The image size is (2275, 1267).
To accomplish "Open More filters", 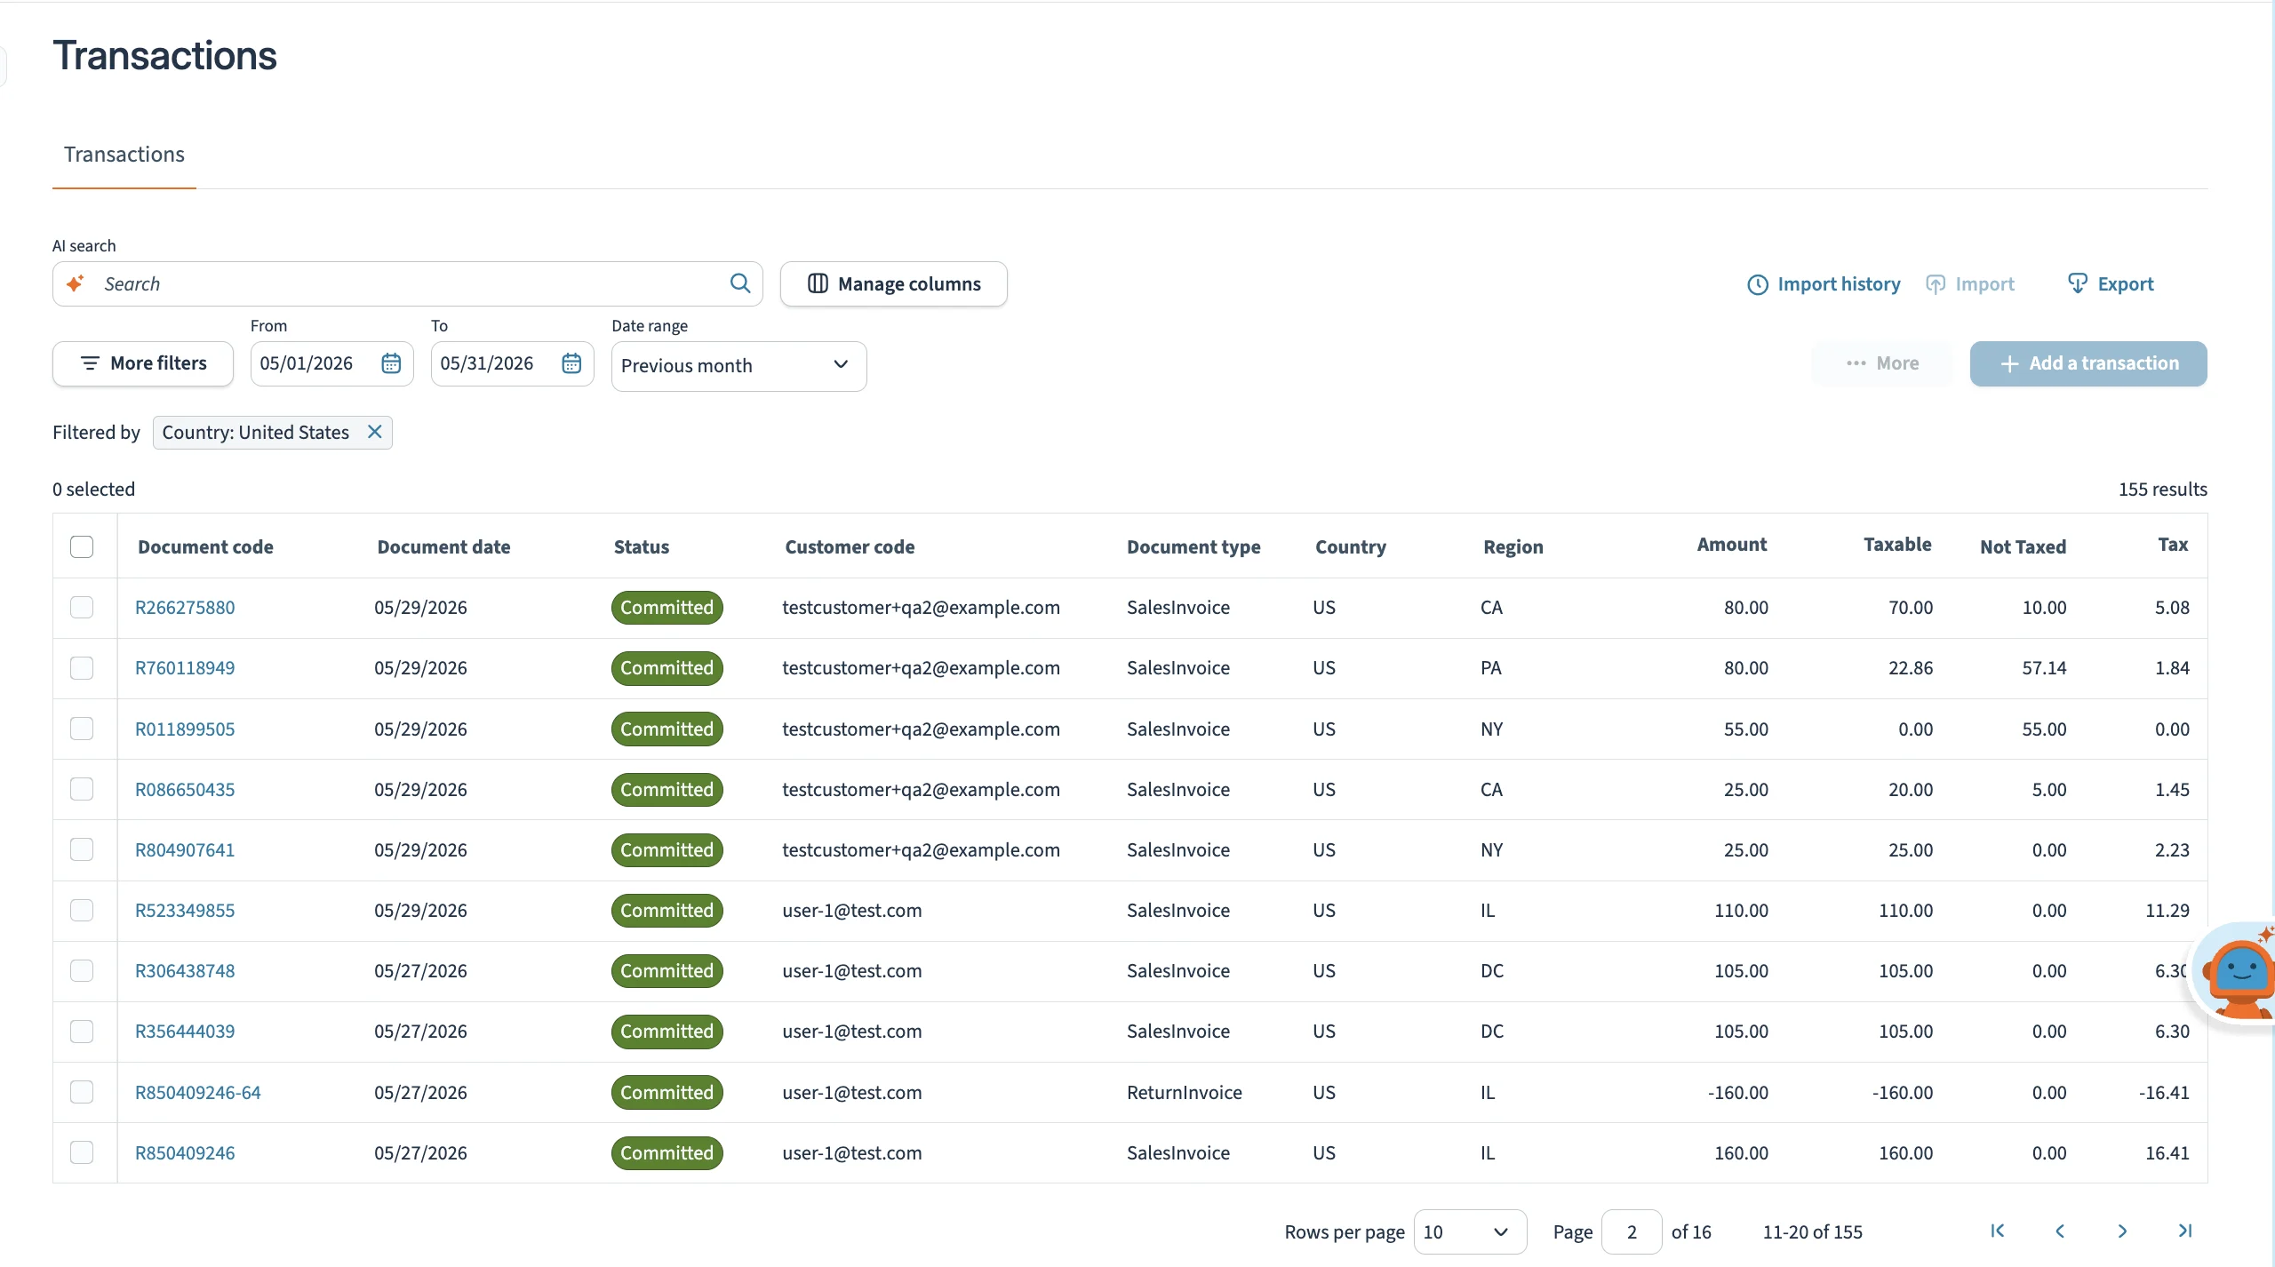I will coord(143,363).
